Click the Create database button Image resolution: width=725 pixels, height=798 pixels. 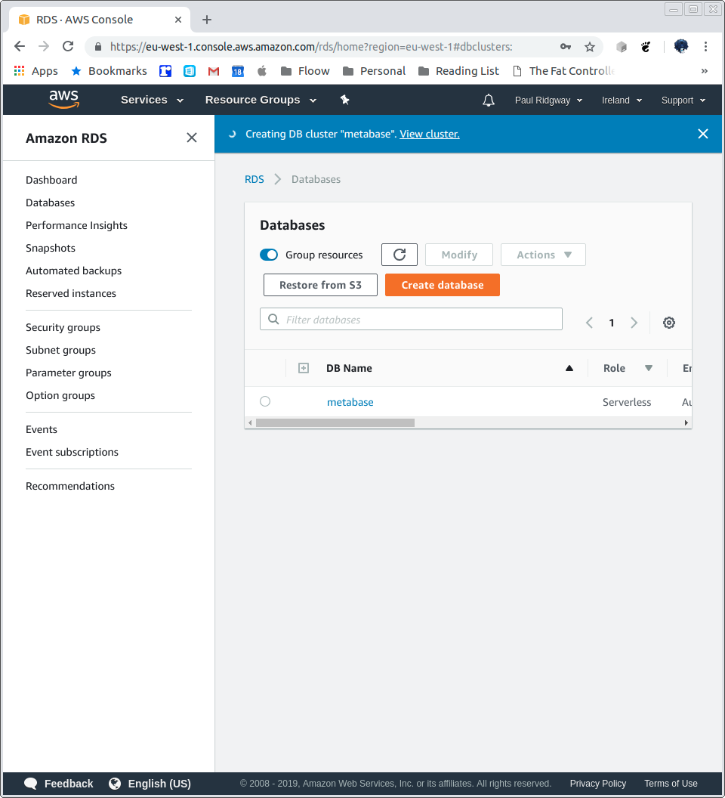click(442, 285)
